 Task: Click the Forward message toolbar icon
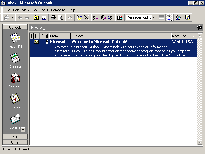[x=111, y=18]
